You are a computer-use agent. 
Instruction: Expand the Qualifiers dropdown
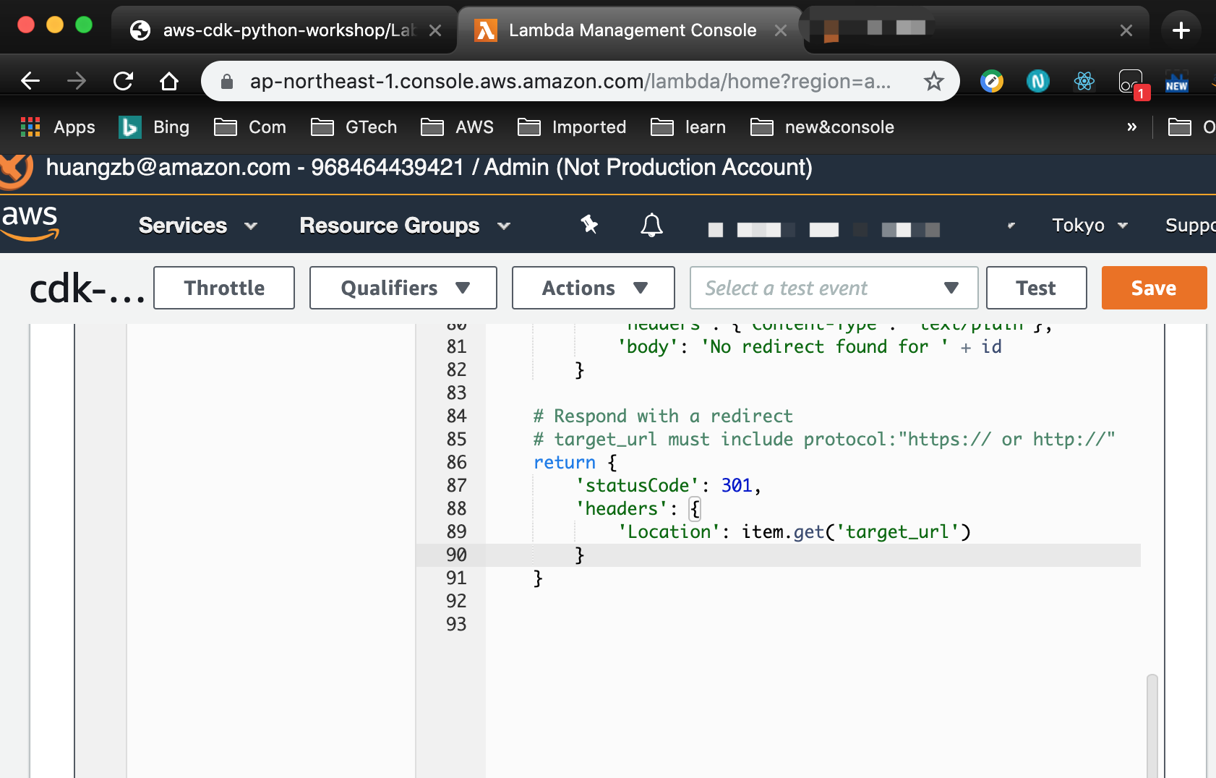(x=403, y=288)
